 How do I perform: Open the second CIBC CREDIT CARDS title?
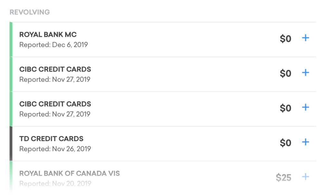click(55, 104)
